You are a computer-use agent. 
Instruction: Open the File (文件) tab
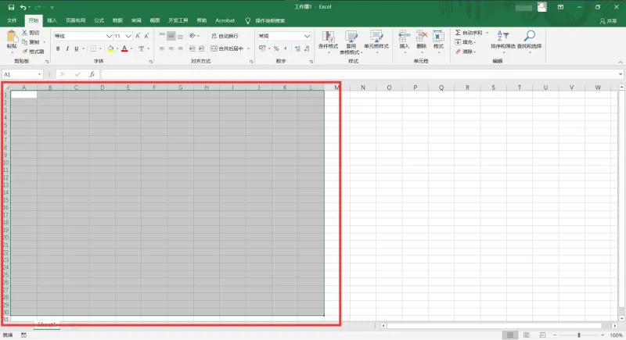point(12,20)
